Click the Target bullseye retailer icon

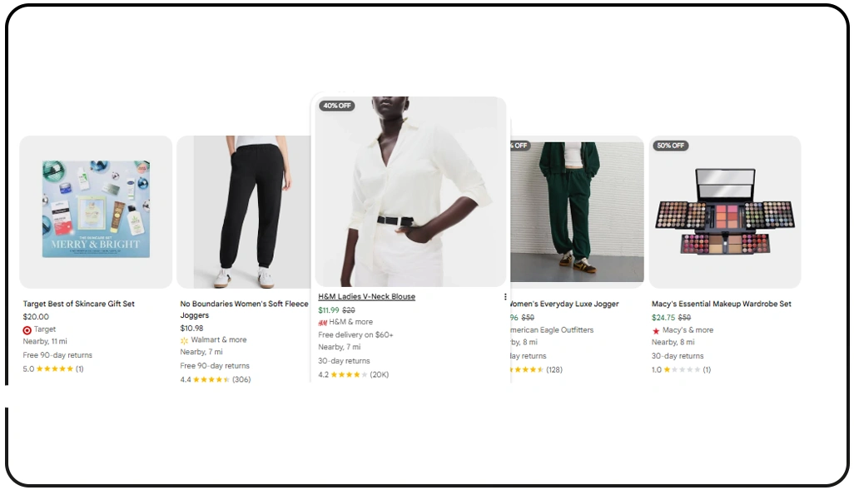coord(27,329)
